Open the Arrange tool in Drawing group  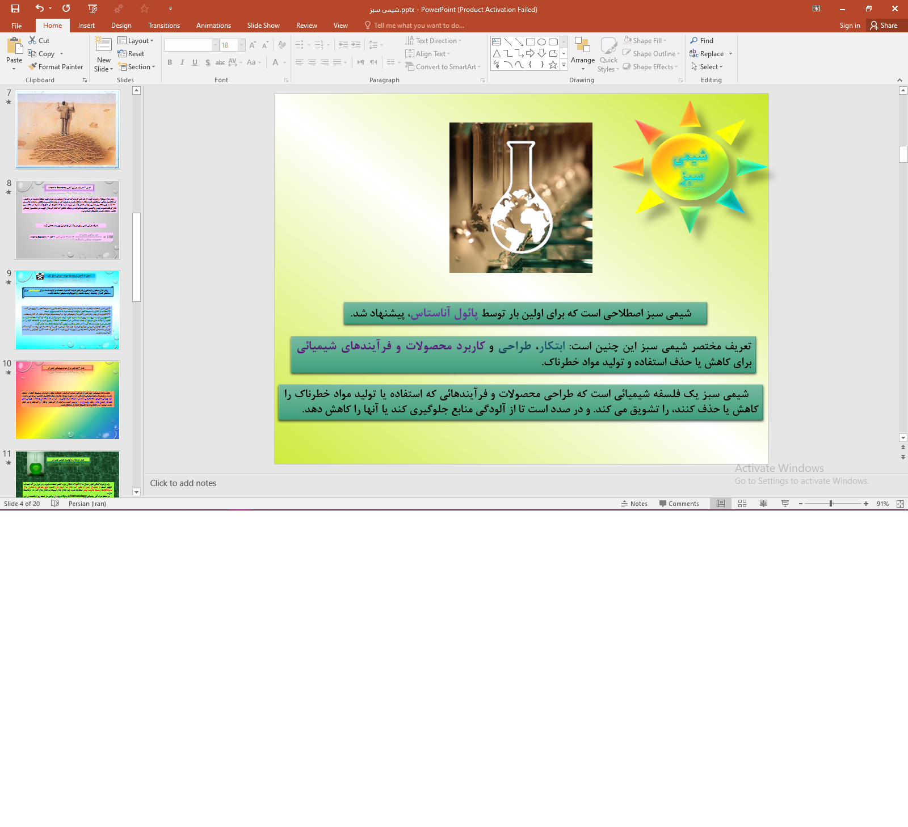coord(582,54)
